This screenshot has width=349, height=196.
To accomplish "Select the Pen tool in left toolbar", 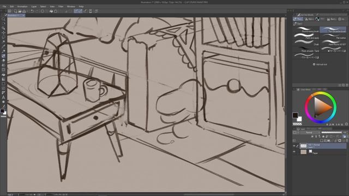I will (x=3, y=51).
